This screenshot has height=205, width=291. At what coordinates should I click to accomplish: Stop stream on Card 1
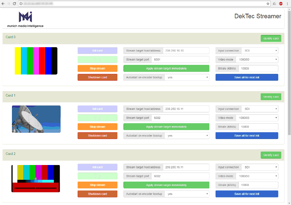click(97, 127)
